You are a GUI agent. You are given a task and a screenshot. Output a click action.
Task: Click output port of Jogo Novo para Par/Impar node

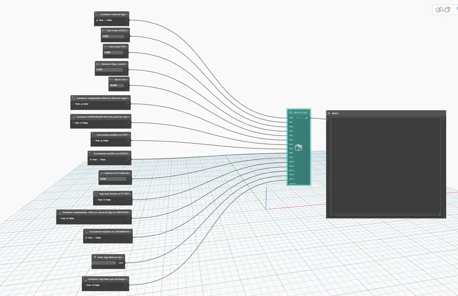pyautogui.click(x=127, y=285)
